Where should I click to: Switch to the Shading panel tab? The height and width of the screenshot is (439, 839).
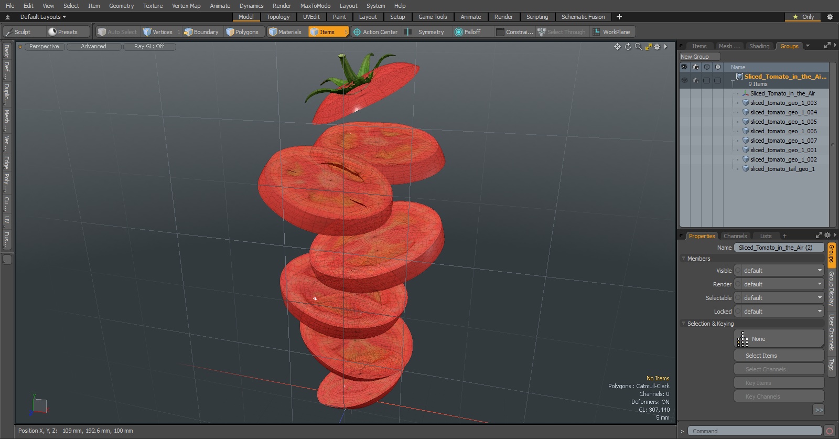pyautogui.click(x=759, y=46)
